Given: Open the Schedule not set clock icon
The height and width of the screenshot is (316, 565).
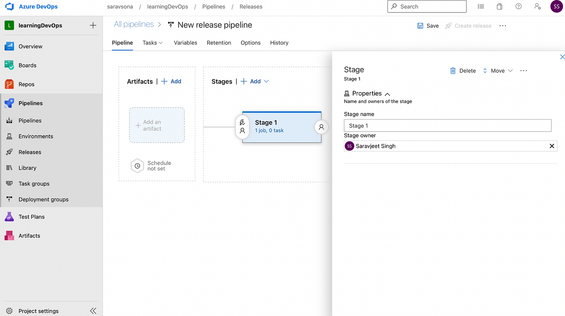Looking at the screenshot, I should 137,165.
